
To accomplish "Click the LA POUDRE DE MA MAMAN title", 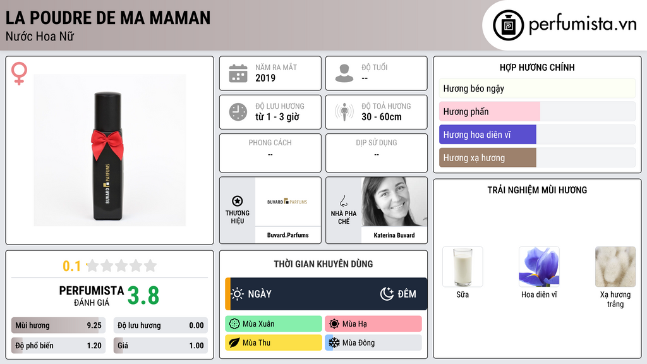I will [x=107, y=18].
